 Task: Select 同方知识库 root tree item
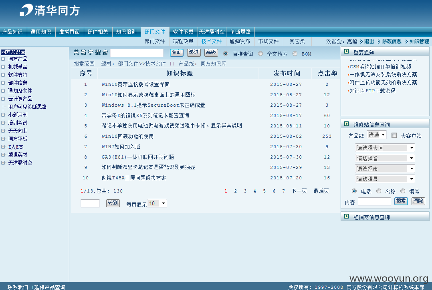[x=13, y=52]
